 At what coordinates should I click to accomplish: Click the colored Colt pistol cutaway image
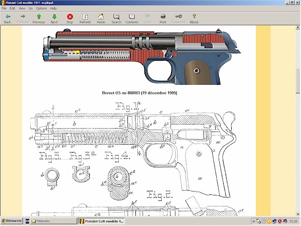pyautogui.click(x=141, y=56)
